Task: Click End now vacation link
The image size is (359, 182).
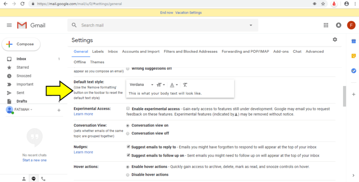Action: point(166,13)
